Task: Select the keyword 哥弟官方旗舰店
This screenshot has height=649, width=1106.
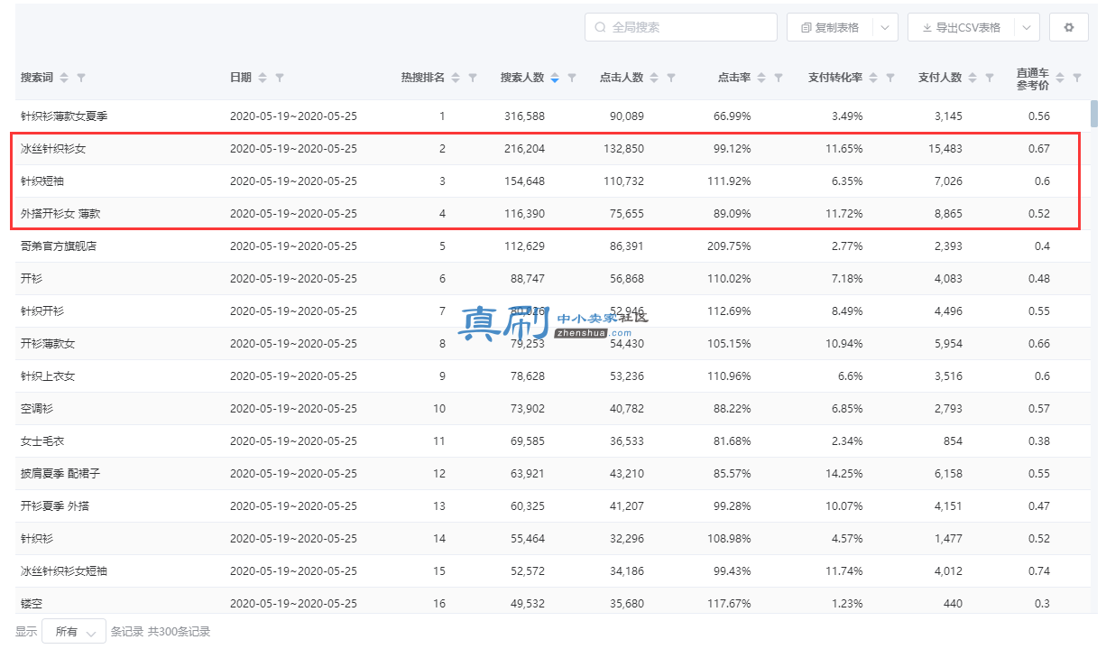Action: point(59,246)
